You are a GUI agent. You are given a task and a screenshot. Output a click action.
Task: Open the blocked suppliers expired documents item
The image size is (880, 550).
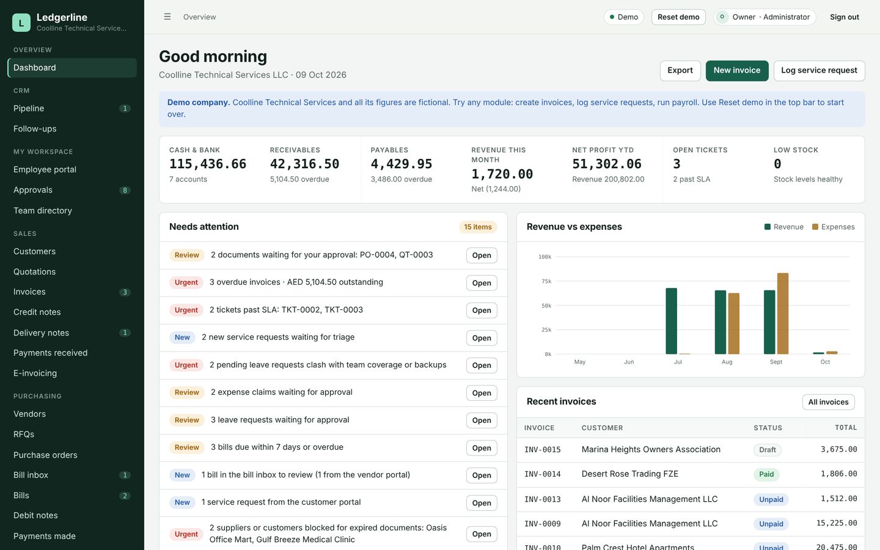click(x=482, y=534)
